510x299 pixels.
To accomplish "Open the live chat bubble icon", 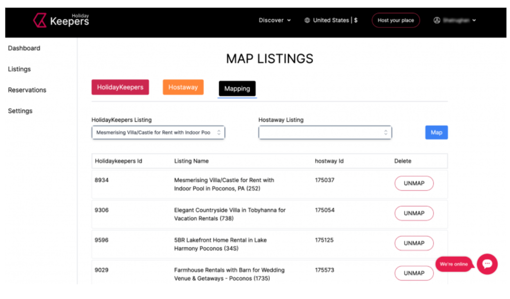I will [x=487, y=264].
